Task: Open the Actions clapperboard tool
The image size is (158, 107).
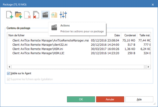Action: coord(45,15)
